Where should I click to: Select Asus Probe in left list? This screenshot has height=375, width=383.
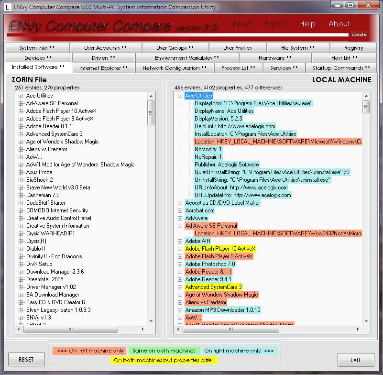(x=39, y=172)
